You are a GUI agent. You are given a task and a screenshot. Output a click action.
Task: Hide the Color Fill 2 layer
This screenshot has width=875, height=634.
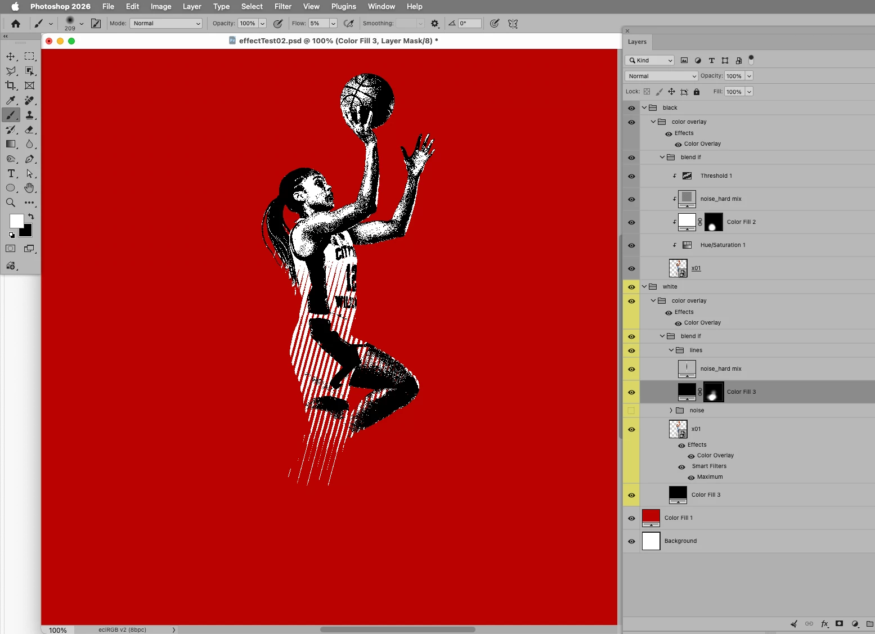click(631, 222)
